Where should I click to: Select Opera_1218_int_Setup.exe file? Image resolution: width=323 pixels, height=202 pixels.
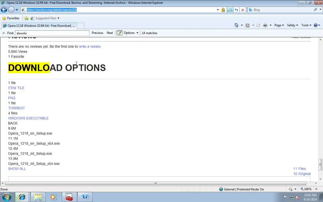pyautogui.click(x=30, y=154)
